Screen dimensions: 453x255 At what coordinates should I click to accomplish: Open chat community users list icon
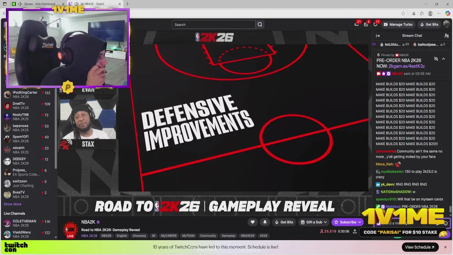[x=447, y=36]
